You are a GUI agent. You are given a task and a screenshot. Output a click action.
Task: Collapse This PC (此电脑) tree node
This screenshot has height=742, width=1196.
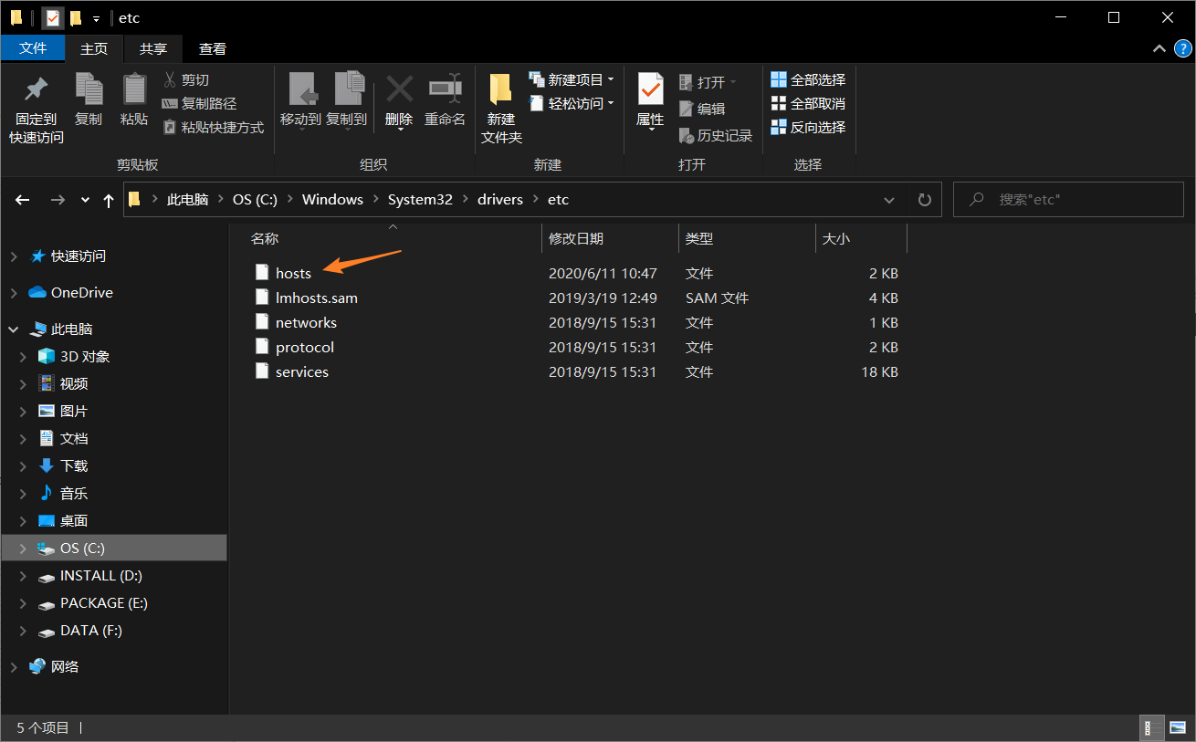point(14,329)
